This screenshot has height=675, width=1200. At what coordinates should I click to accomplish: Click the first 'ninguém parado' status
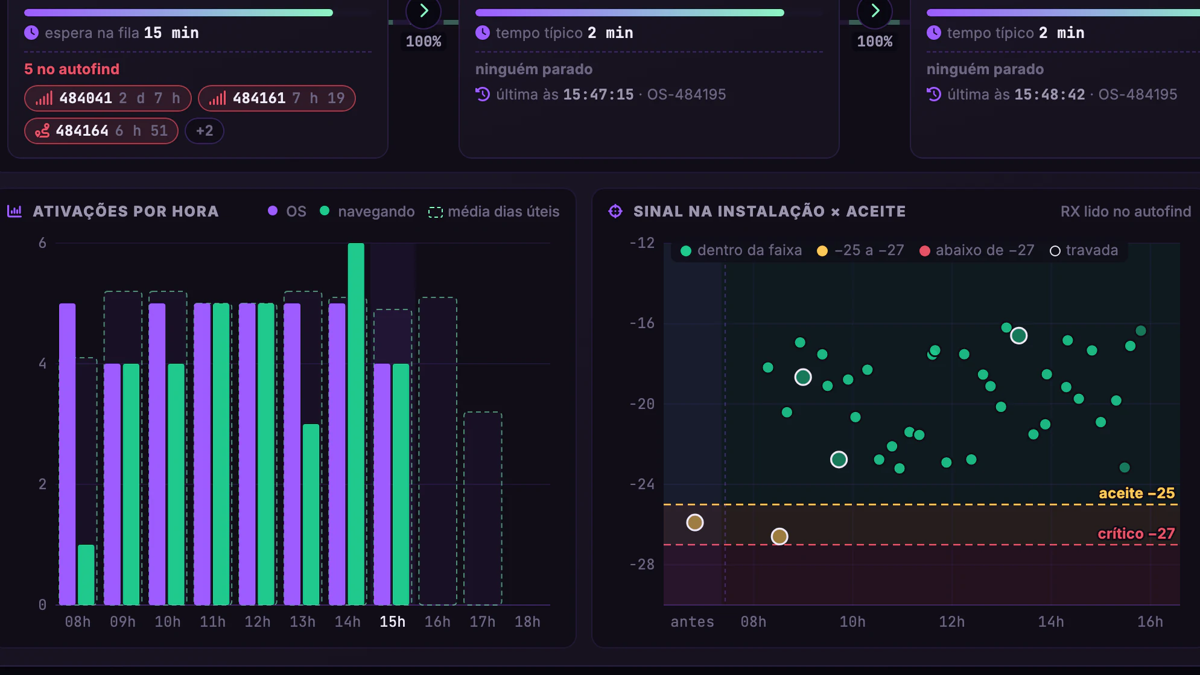(534, 69)
